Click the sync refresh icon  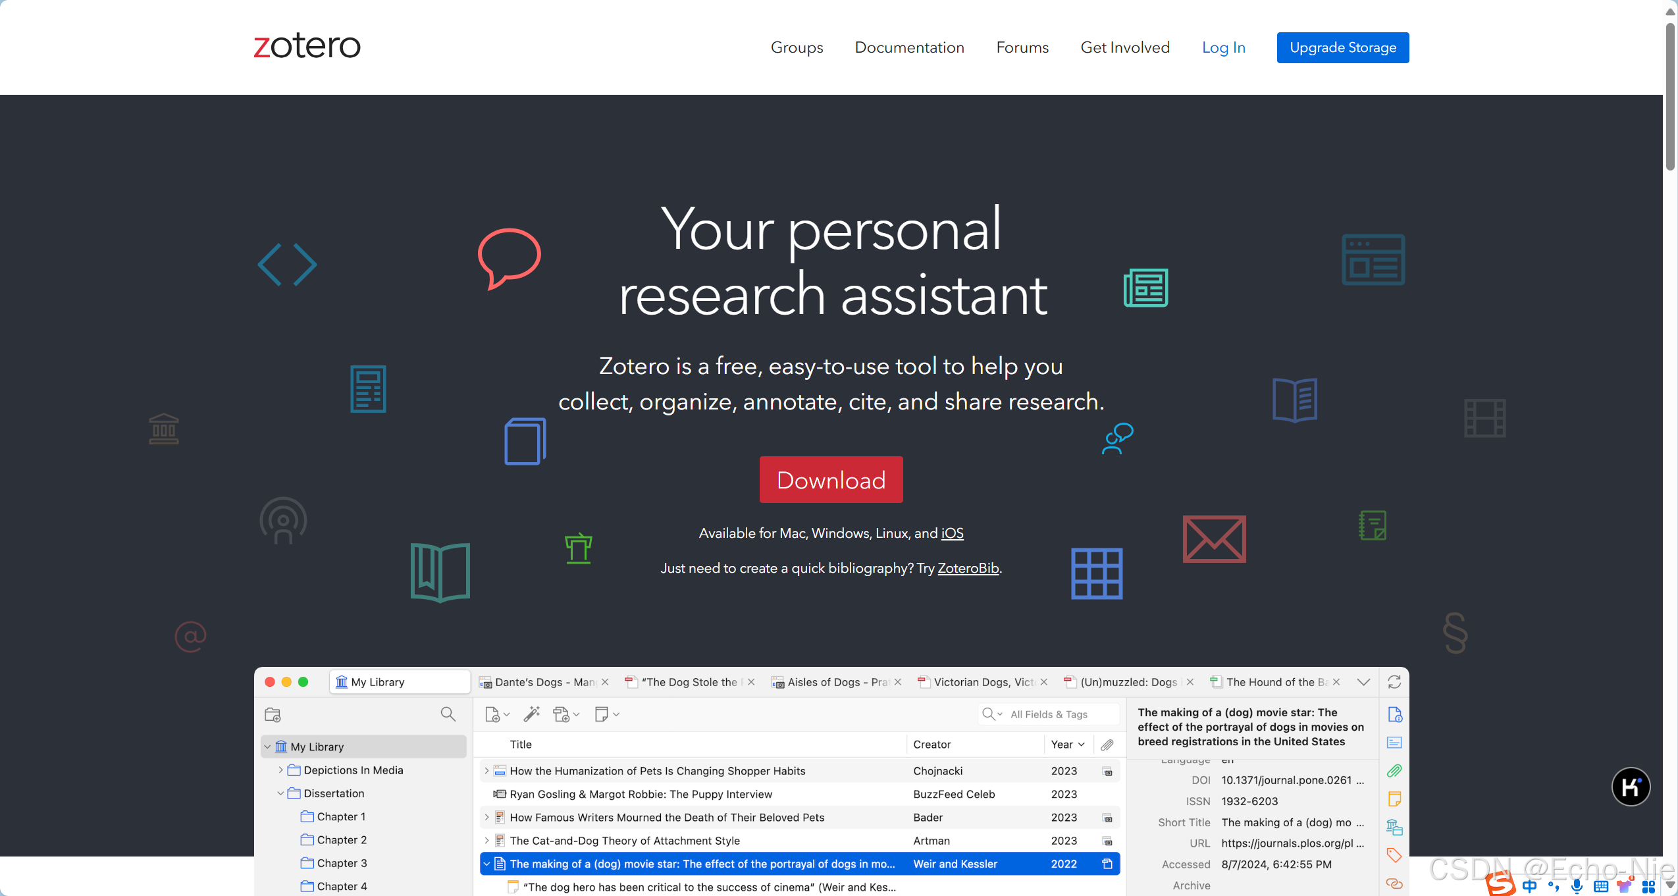pyautogui.click(x=1394, y=682)
